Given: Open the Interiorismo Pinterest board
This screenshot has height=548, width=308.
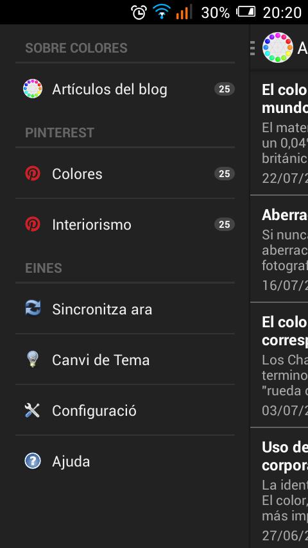Looking at the screenshot, I should [x=125, y=225].
